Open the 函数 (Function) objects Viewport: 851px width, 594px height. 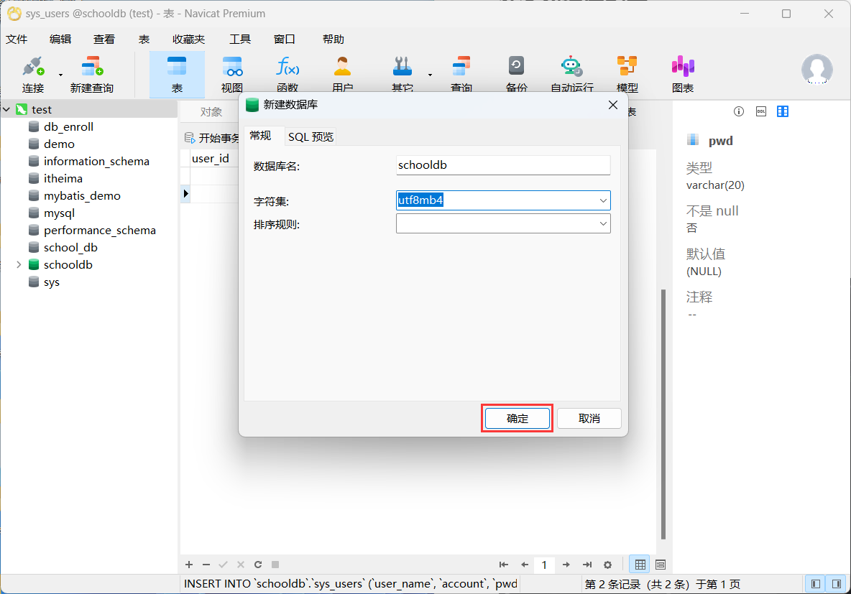pyautogui.click(x=287, y=75)
